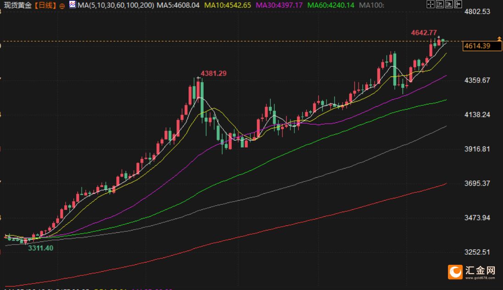Click the 3916.81 price axis label
Screen dimensions: 503x290
click(x=477, y=149)
